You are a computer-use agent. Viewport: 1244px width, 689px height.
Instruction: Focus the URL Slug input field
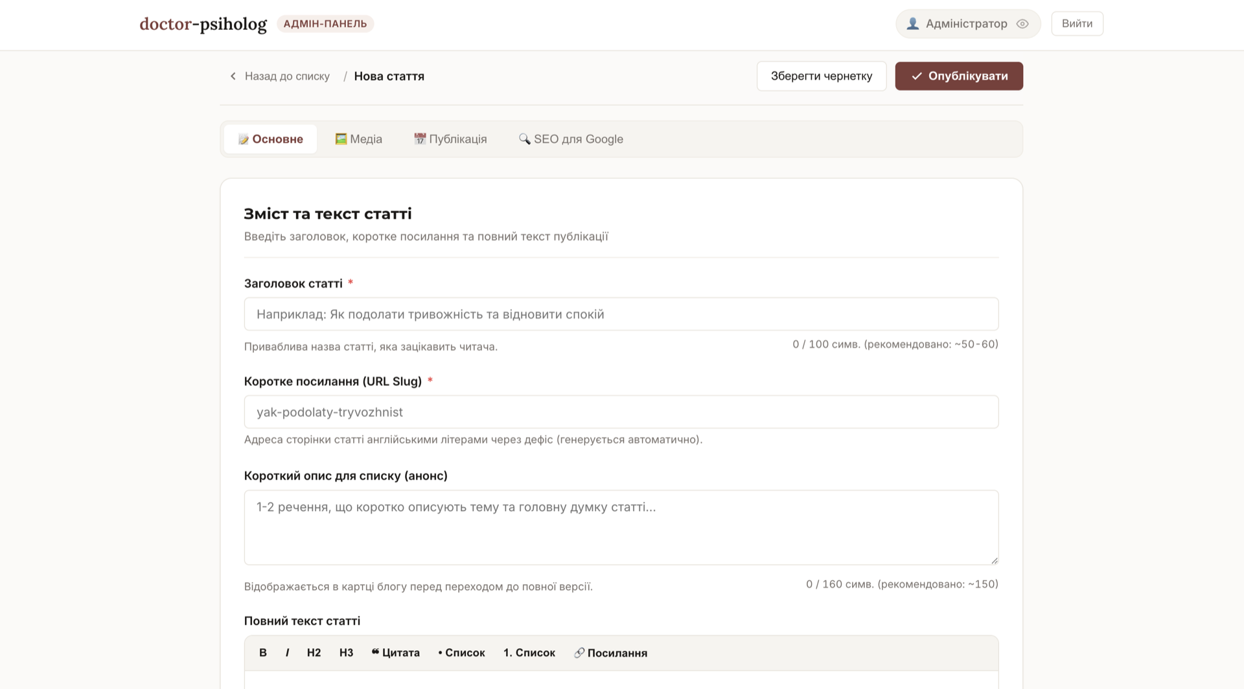click(x=621, y=412)
